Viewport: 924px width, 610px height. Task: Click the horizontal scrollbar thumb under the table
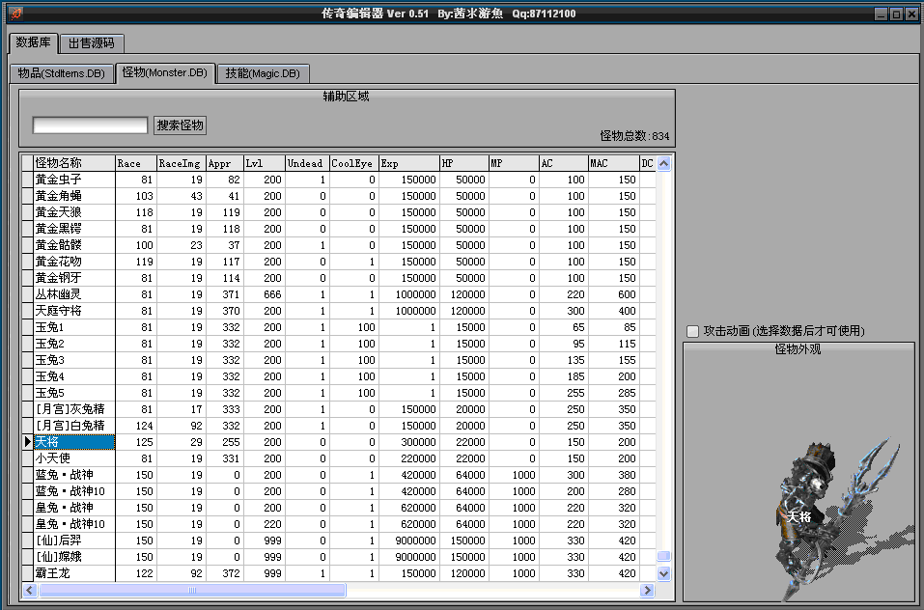pyautogui.click(x=190, y=590)
